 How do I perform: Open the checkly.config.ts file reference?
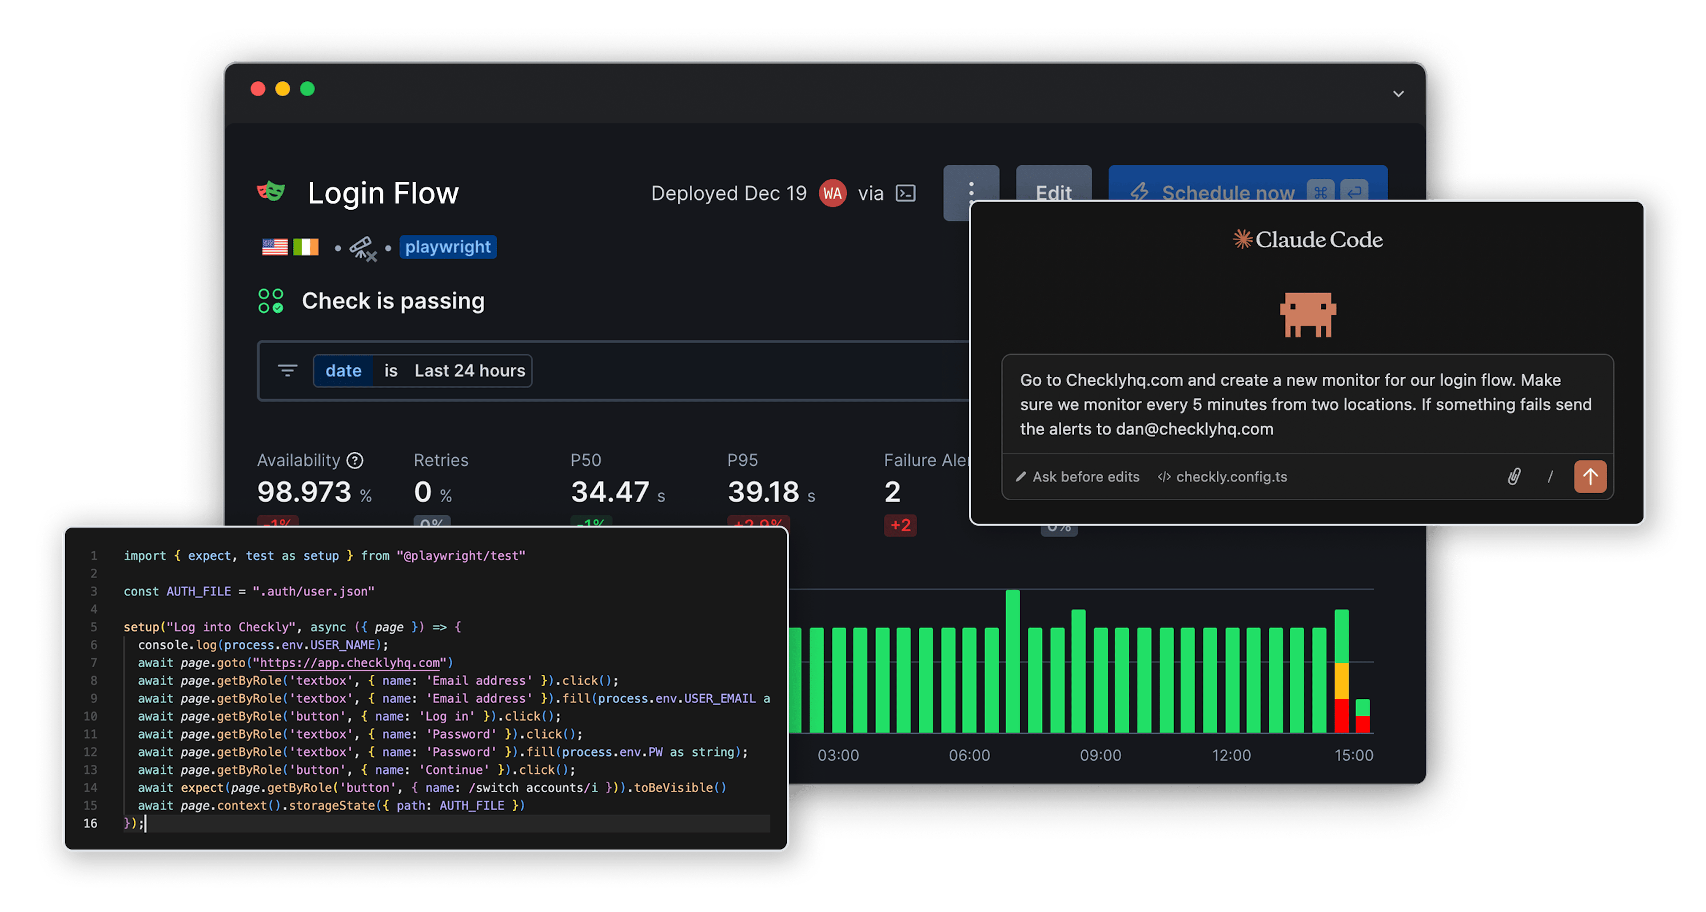pos(1223,477)
